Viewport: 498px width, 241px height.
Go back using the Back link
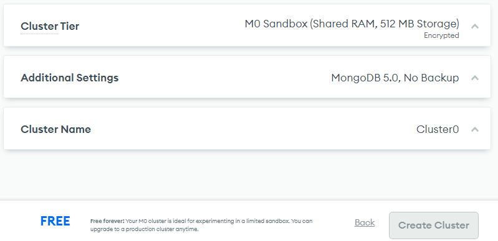coord(365,222)
